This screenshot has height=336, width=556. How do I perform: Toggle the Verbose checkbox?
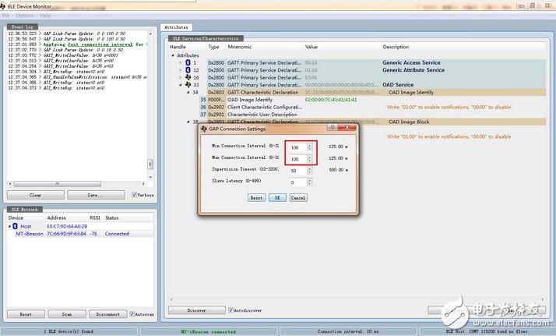click(134, 195)
